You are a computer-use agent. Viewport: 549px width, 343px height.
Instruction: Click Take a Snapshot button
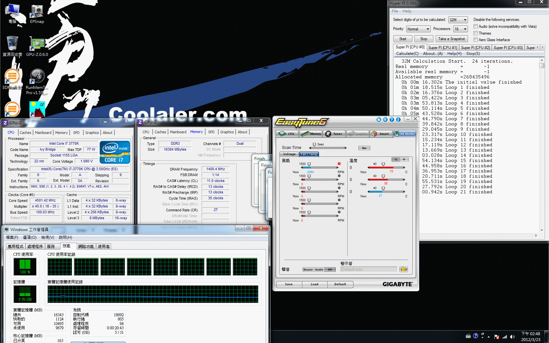coord(451,39)
